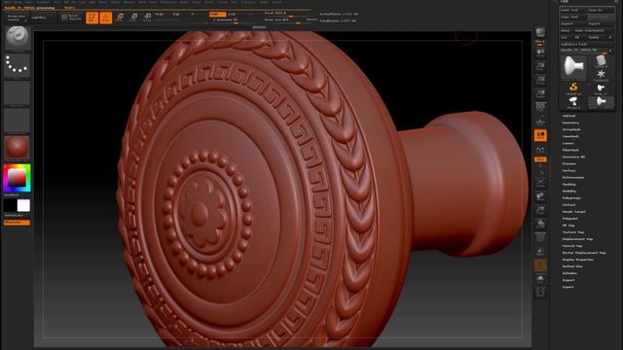Enable Mrgb paint mode

[x=160, y=15]
